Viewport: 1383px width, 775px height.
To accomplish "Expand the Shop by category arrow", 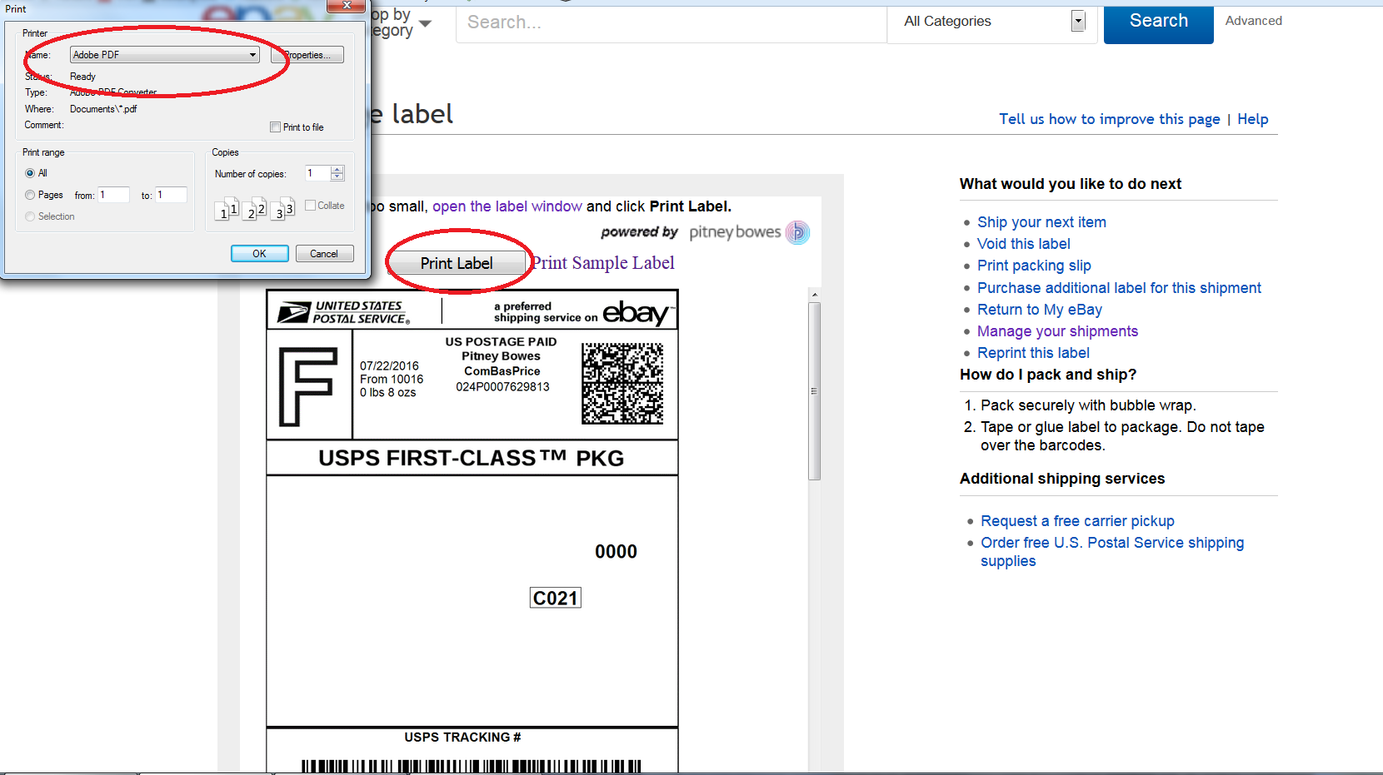I will (425, 23).
